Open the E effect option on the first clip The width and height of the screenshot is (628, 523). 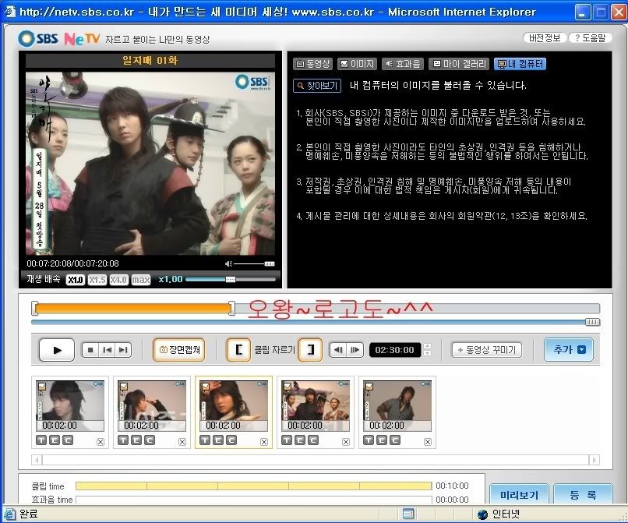55,440
